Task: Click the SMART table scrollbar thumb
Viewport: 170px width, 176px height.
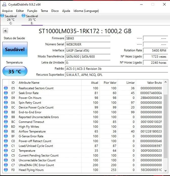Action: 165,126
